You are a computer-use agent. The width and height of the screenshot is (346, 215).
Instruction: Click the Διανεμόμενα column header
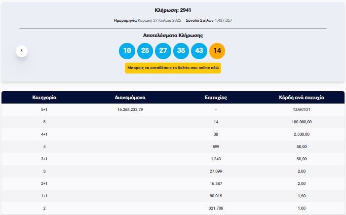[130, 98]
